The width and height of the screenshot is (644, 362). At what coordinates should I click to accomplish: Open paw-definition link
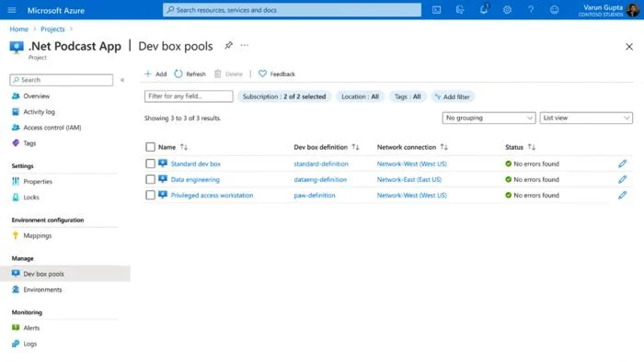pos(315,195)
